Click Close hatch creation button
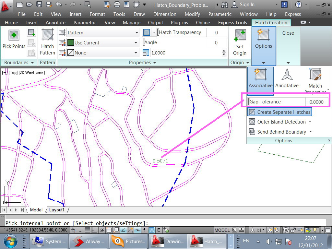This screenshot has width=332, height=249. (288, 33)
